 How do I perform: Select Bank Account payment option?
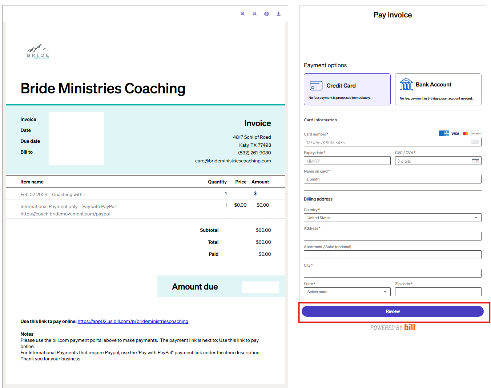438,89
